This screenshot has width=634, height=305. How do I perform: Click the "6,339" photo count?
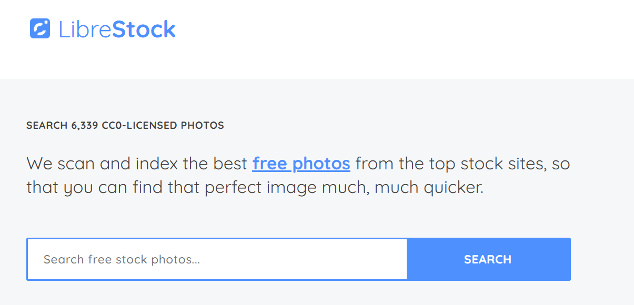85,126
